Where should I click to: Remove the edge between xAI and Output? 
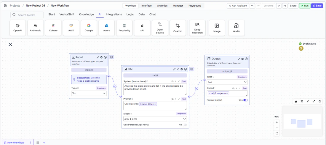pos(196,88)
